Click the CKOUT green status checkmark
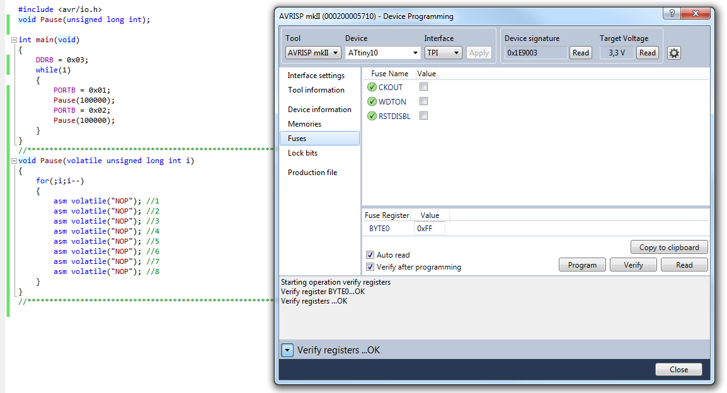 coord(372,87)
